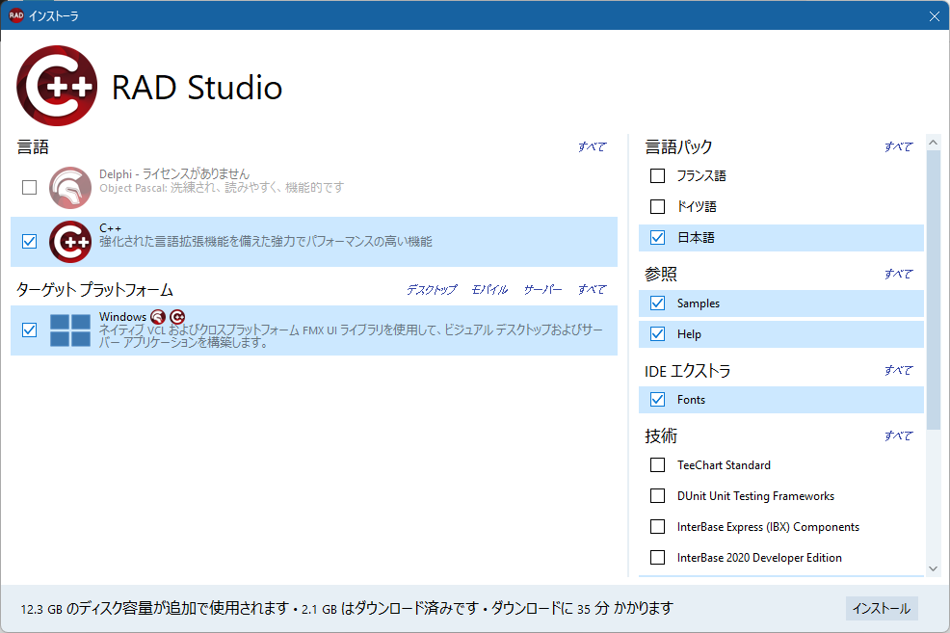Click the TeeChart Standard label
This screenshot has height=633, width=950.
[724, 464]
